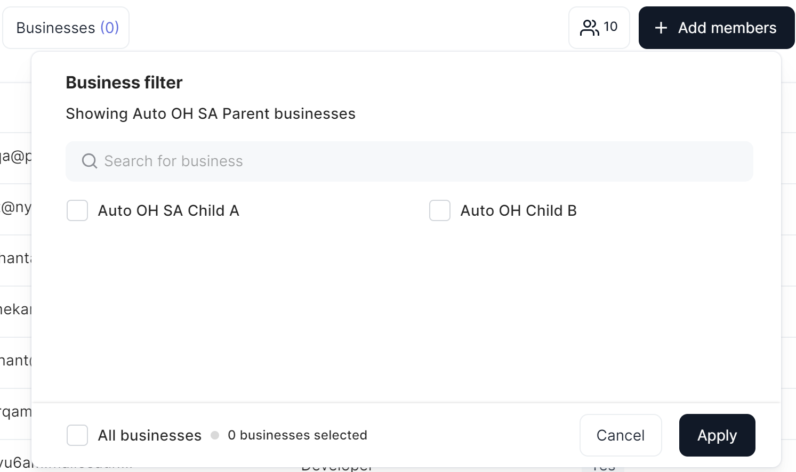The width and height of the screenshot is (796, 472).
Task: Click the Auto OH SA Child A label
Action: coord(168,210)
